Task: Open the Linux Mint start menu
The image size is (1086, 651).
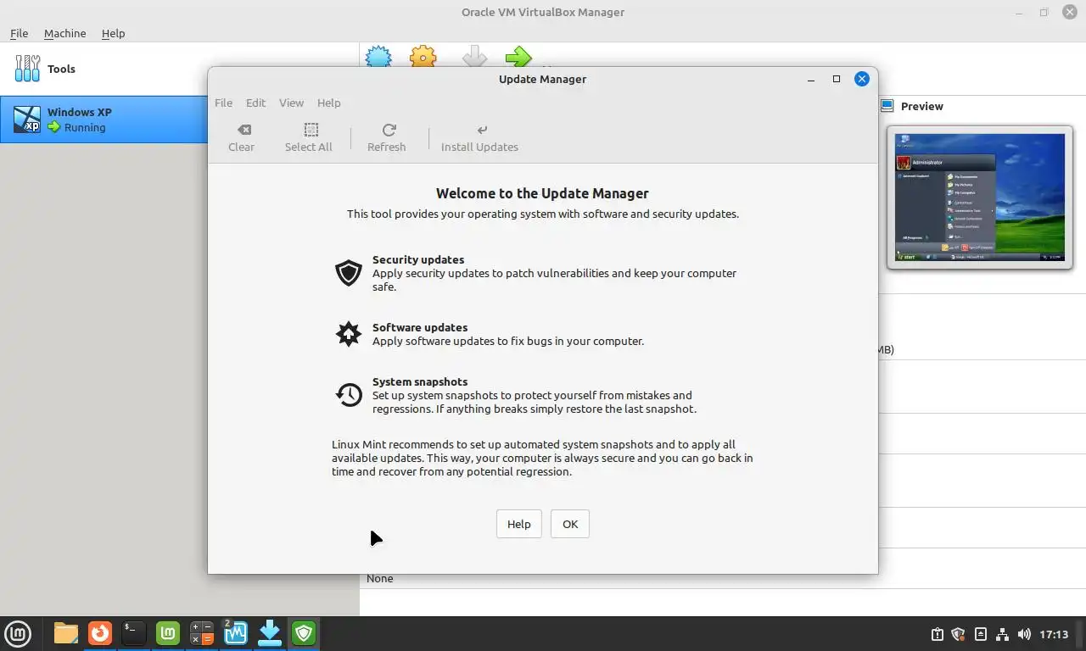Action: pos(18,633)
